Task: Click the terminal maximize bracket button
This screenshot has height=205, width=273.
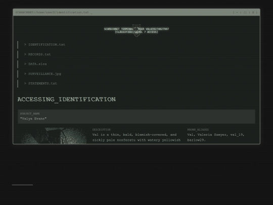Action: click(x=245, y=12)
